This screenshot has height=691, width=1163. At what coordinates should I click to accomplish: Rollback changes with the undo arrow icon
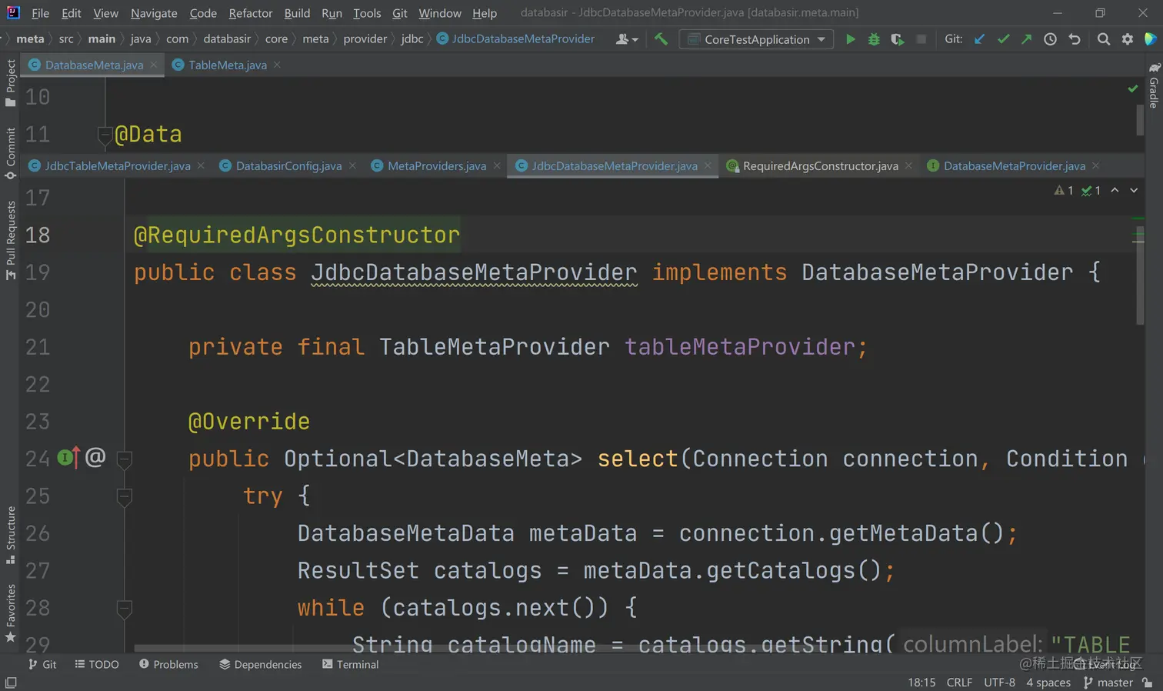click(x=1075, y=39)
